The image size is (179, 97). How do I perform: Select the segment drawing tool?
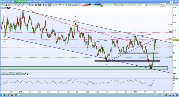[x=23, y=5]
